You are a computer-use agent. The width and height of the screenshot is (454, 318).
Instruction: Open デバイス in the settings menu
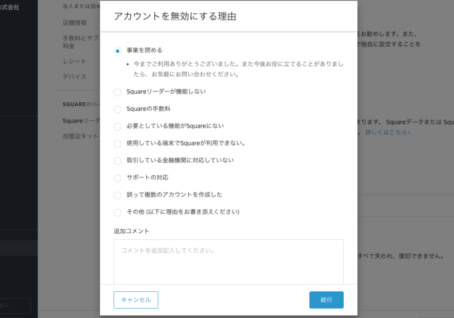point(74,77)
